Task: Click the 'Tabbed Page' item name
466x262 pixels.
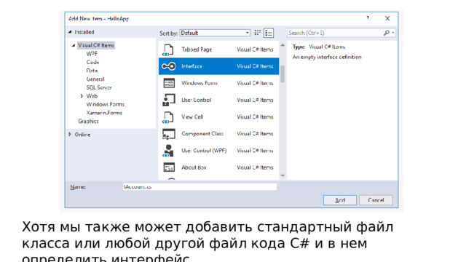Action: (x=197, y=49)
